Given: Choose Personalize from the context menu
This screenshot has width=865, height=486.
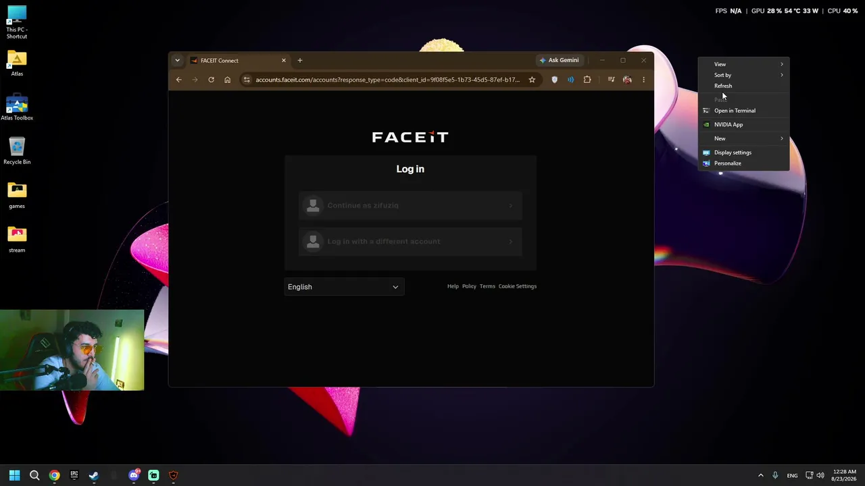Looking at the screenshot, I should (x=743, y=163).
